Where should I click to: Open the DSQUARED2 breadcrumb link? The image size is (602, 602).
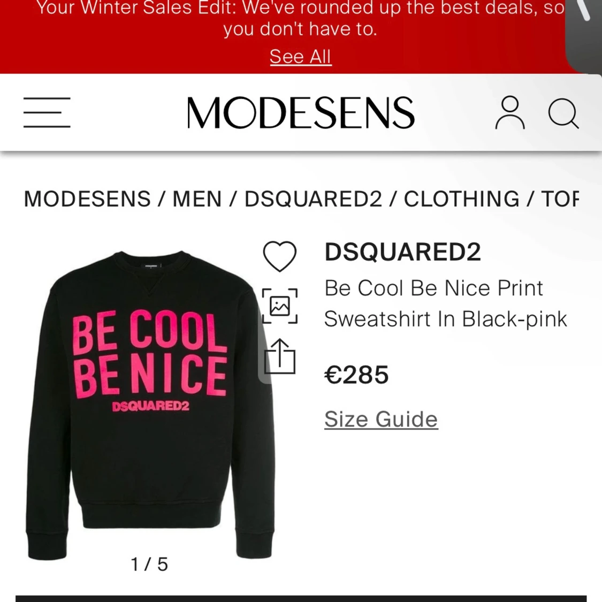(313, 199)
